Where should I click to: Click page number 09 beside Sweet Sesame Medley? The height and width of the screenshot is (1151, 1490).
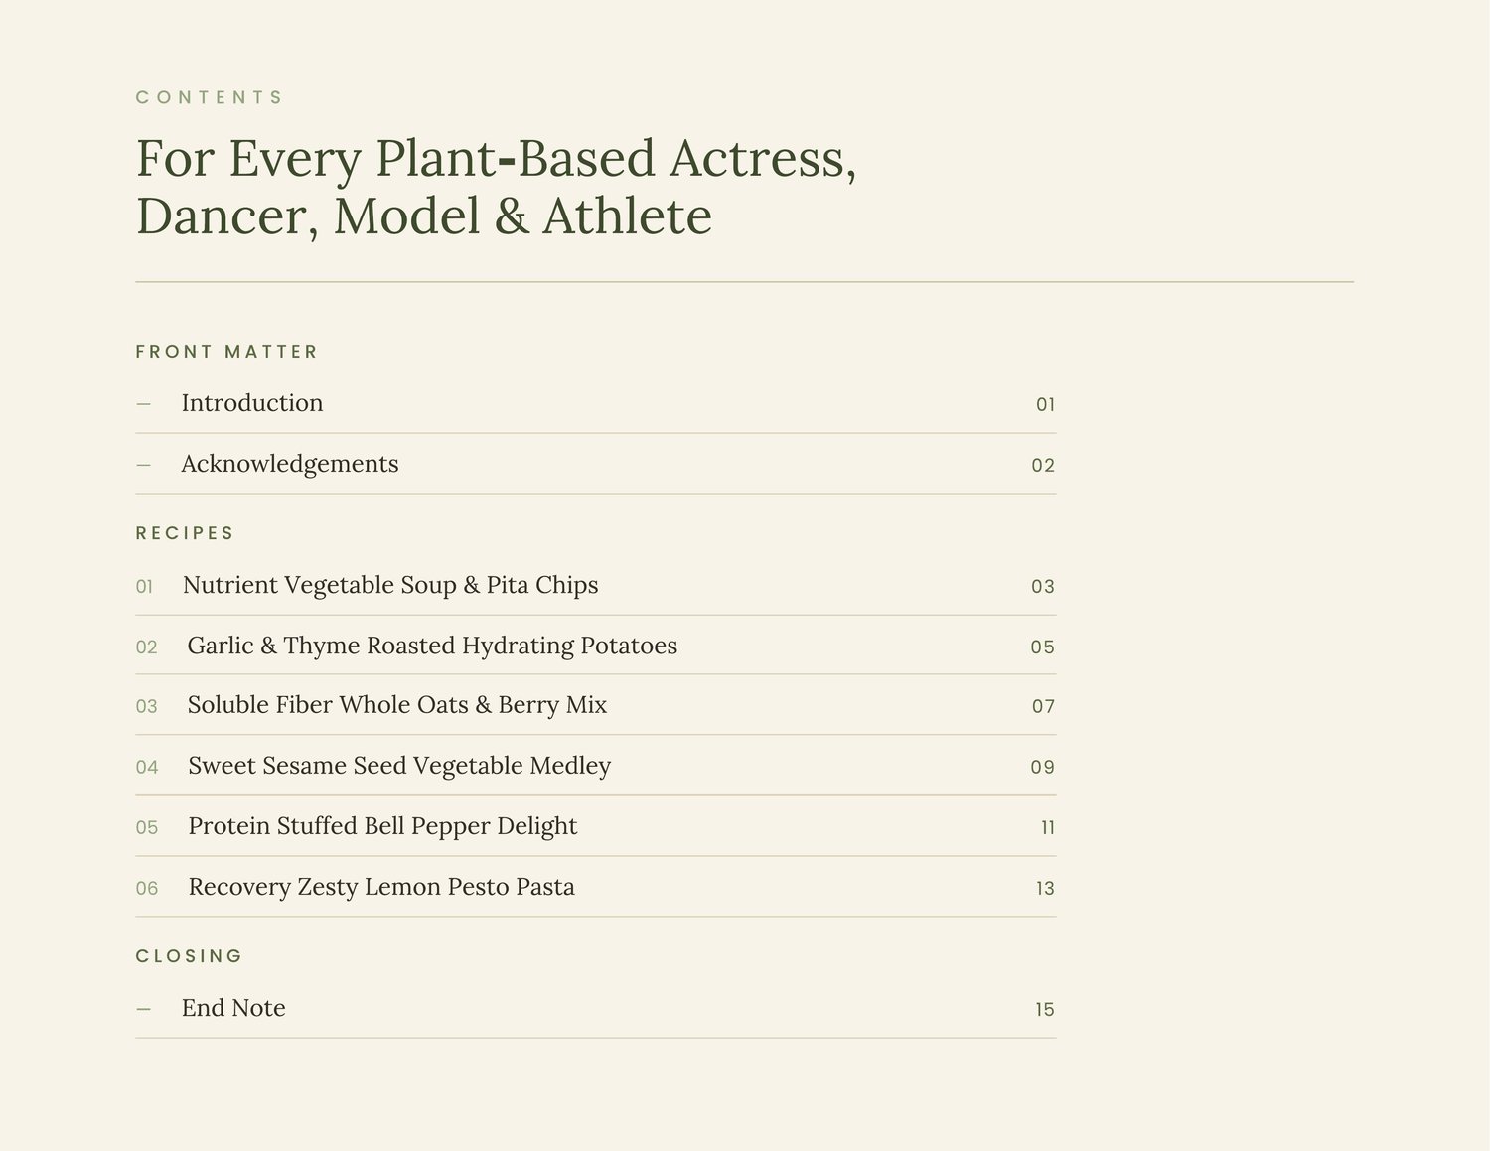[x=1043, y=767]
